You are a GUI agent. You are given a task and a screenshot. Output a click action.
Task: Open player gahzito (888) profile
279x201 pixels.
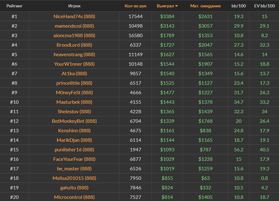75,188
